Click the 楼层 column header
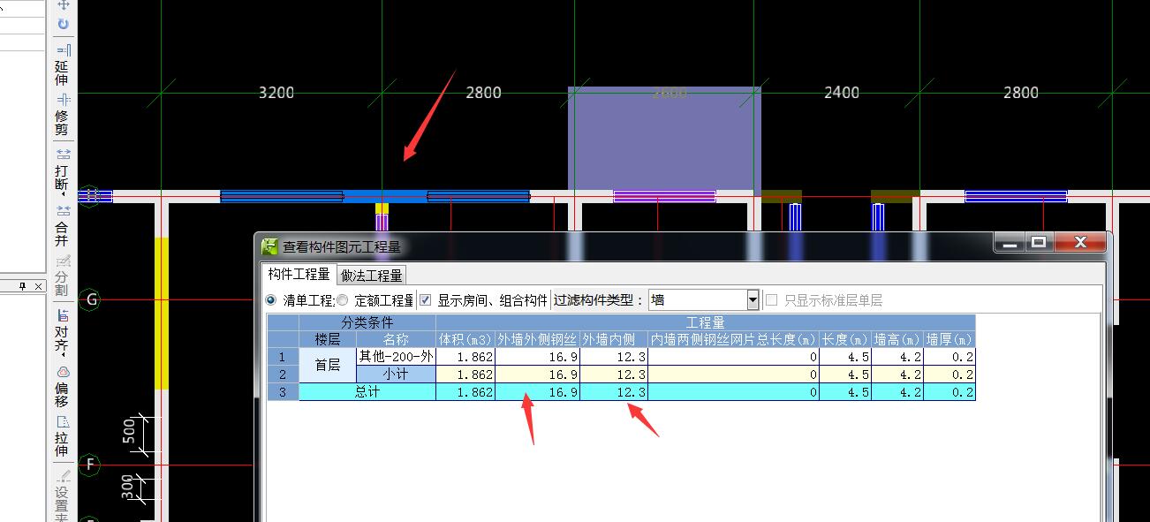This screenshot has height=522, width=1150. point(327,339)
